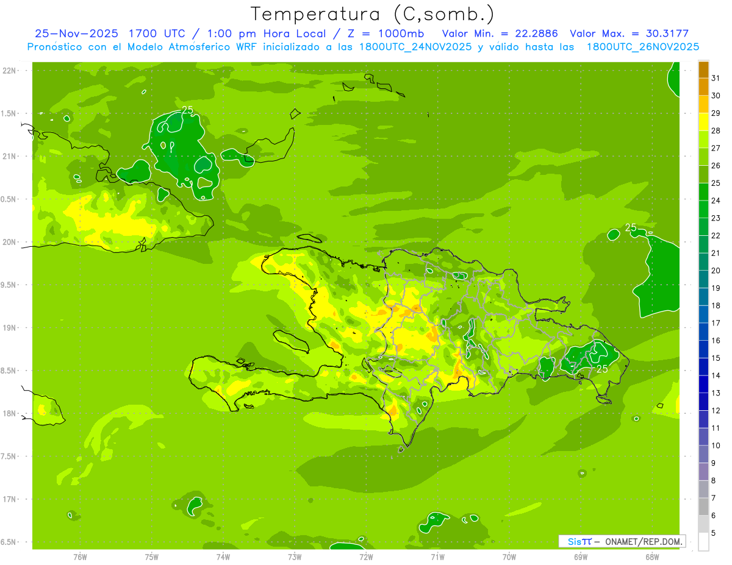732x565 pixels.
Task: Click the "1700 UTC" time label
Action: coord(157,34)
